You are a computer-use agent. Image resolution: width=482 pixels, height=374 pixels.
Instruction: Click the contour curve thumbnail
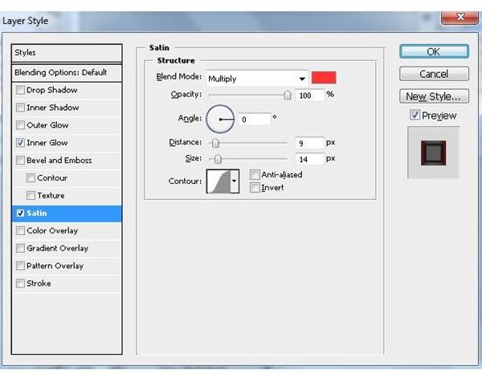(219, 181)
